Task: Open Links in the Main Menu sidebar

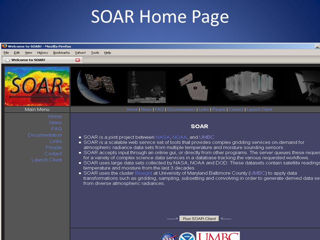Action: tap(56, 141)
